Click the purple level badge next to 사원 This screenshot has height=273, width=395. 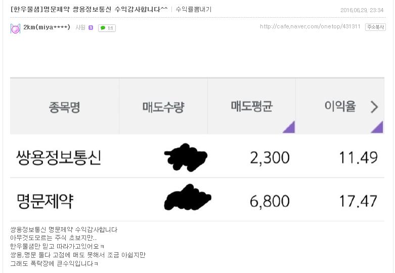[91, 28]
